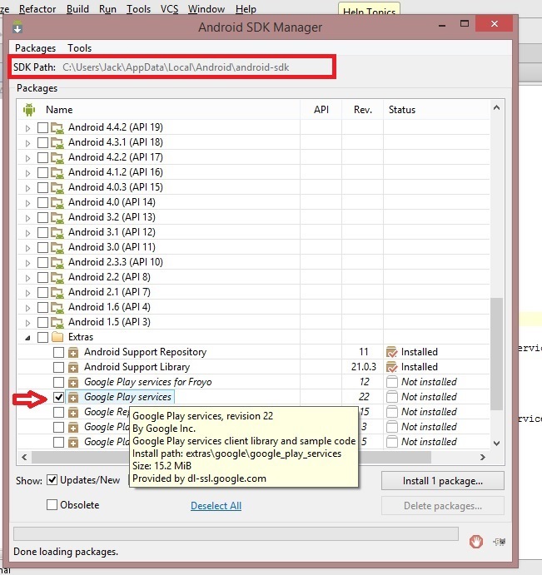Click the red stop hand icon
542x575 pixels.
[476, 541]
